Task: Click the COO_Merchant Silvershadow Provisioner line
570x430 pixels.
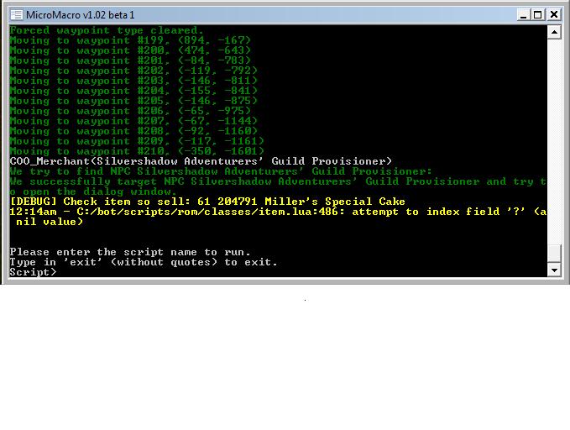Action: pos(201,161)
